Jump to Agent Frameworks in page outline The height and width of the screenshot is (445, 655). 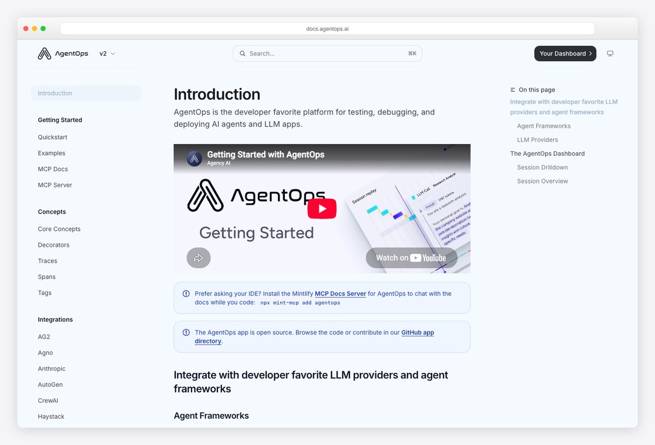544,126
